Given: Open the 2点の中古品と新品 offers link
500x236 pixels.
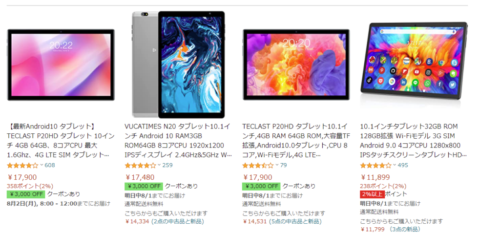Looking at the screenshot, I should coord(178,221).
